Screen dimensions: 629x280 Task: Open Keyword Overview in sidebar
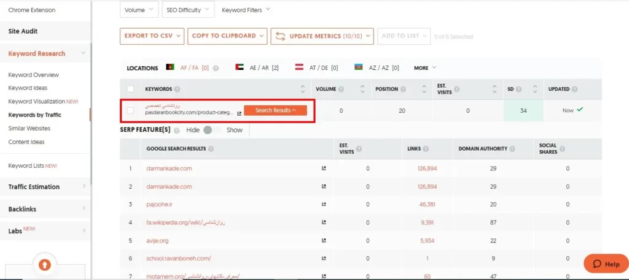(x=33, y=75)
